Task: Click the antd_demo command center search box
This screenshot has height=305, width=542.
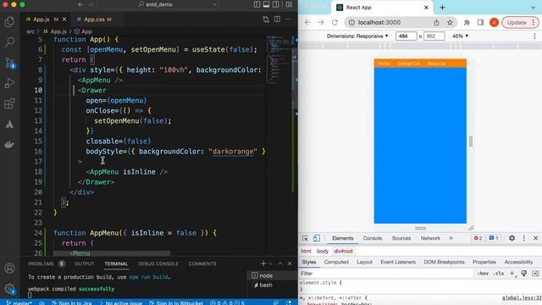Action: [158, 4]
